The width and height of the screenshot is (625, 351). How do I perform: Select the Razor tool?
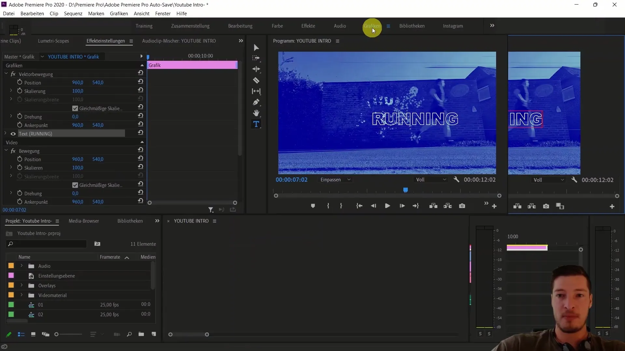click(256, 80)
